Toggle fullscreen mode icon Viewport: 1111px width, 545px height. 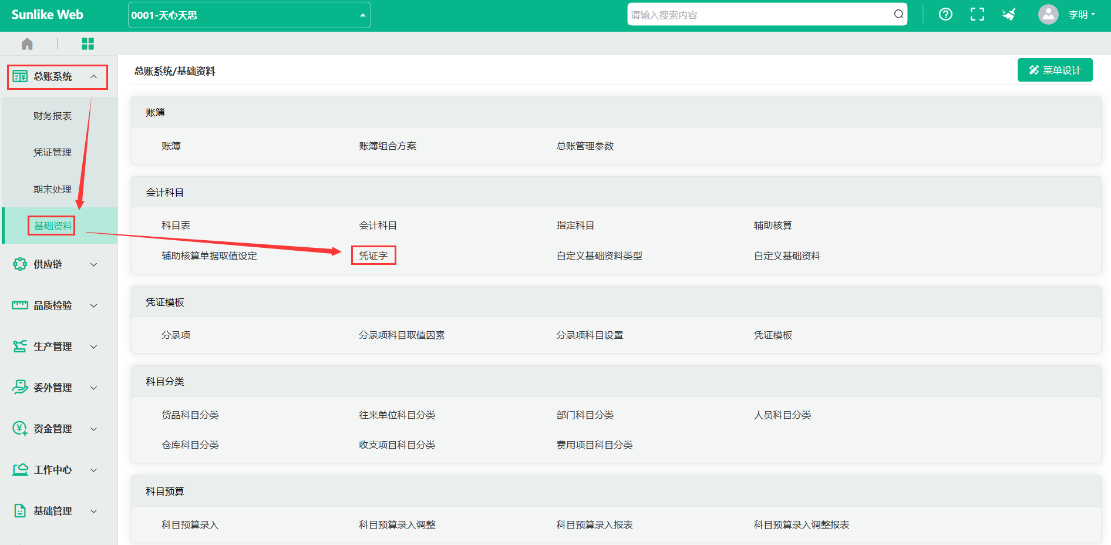point(977,15)
